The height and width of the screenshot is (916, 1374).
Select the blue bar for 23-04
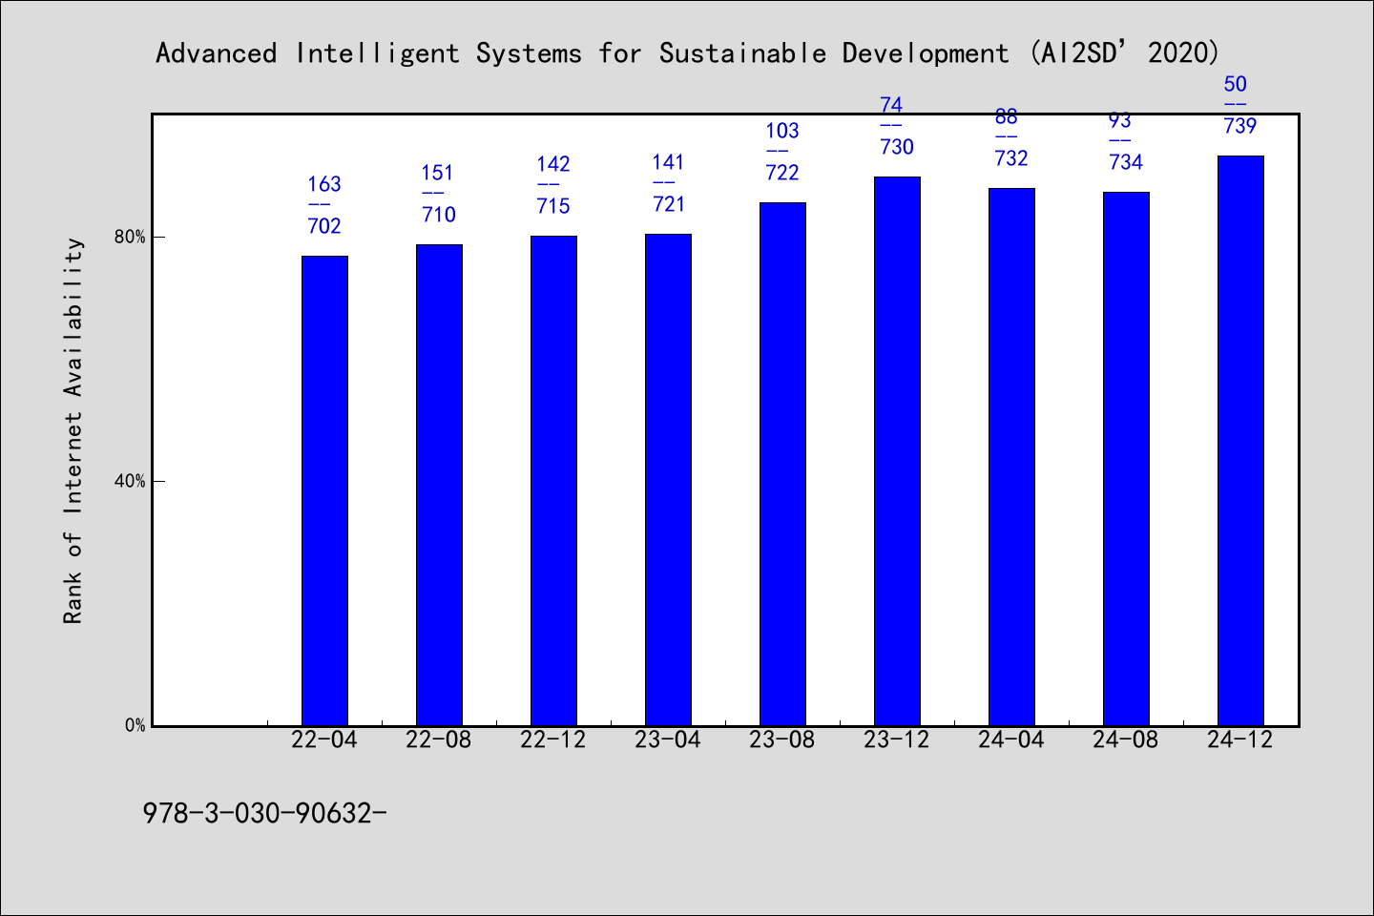click(x=668, y=480)
